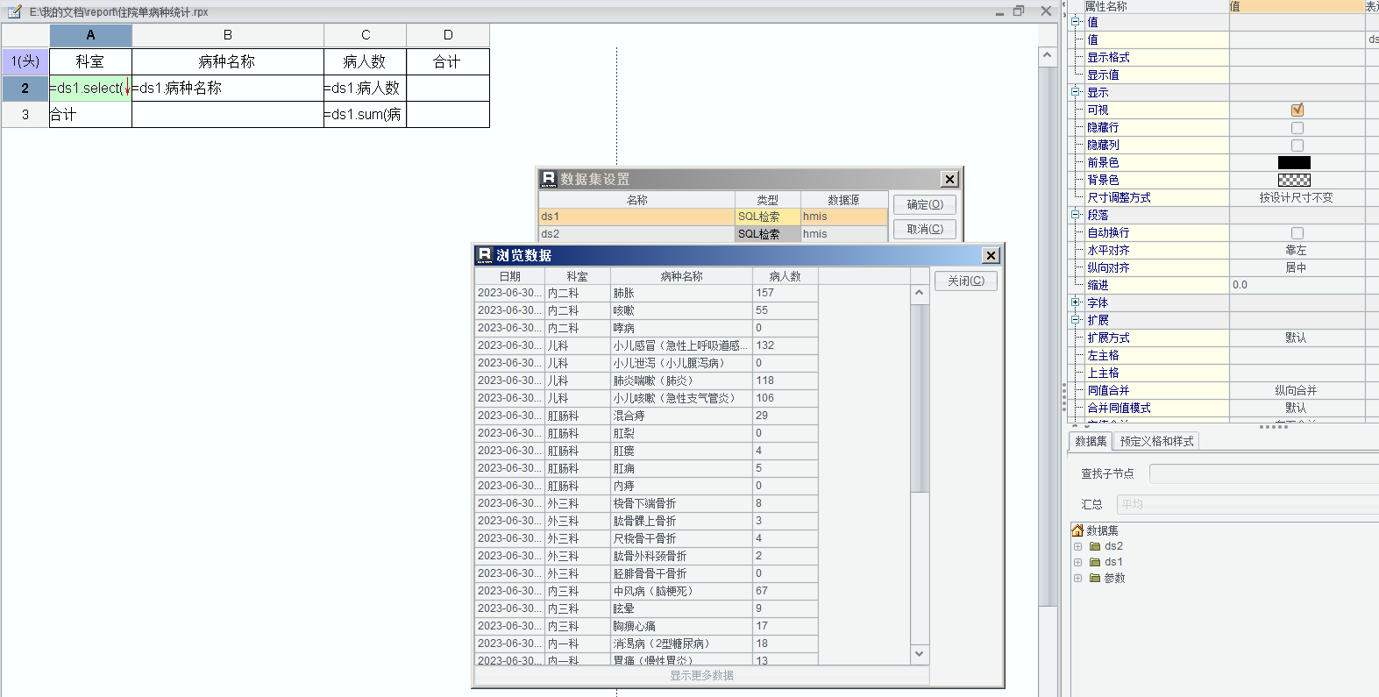Viewport: 1379px width, 697px height.
Task: Select cell containing =ds1.sum(病
Action: (366, 114)
